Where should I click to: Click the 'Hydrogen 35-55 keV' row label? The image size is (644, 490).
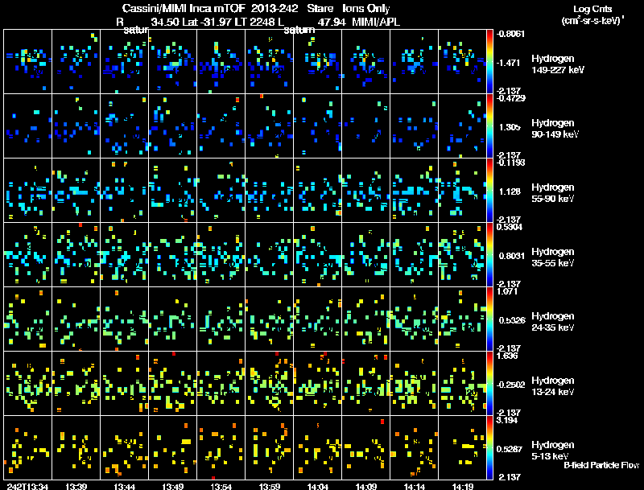[553, 257]
